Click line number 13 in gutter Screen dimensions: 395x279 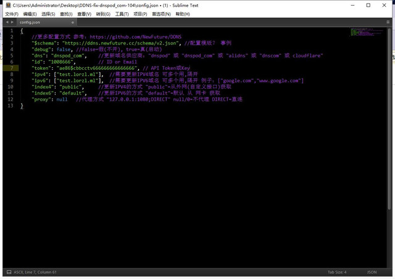click(10, 106)
